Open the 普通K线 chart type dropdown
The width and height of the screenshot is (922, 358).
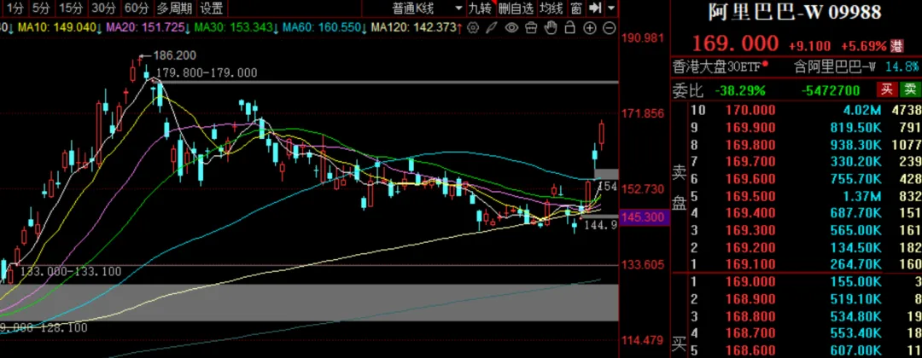418,9
